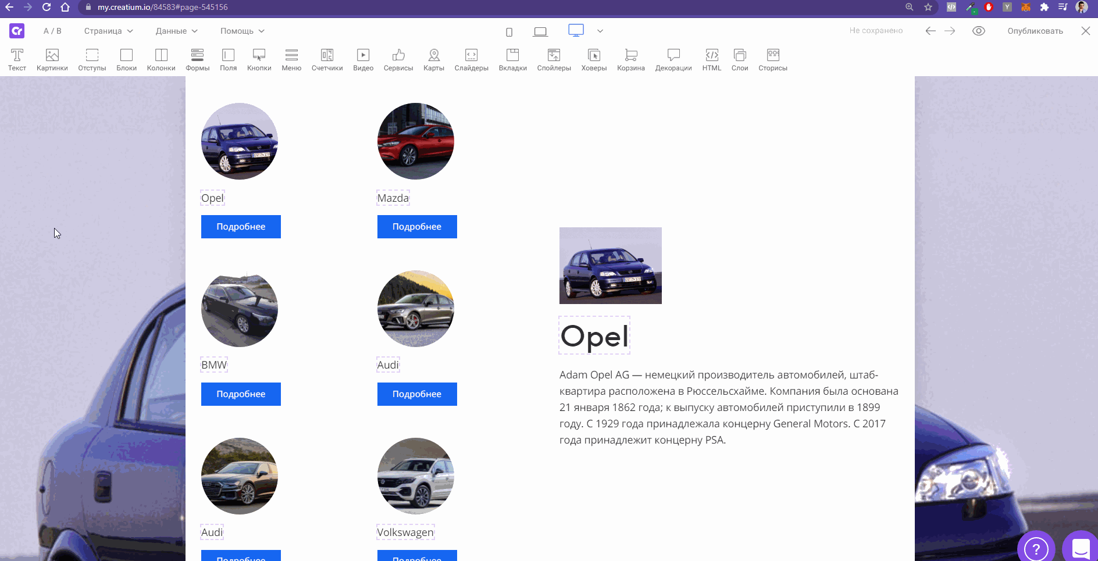Open the Спойлеры tool
The height and width of the screenshot is (561, 1098).
tap(554, 60)
